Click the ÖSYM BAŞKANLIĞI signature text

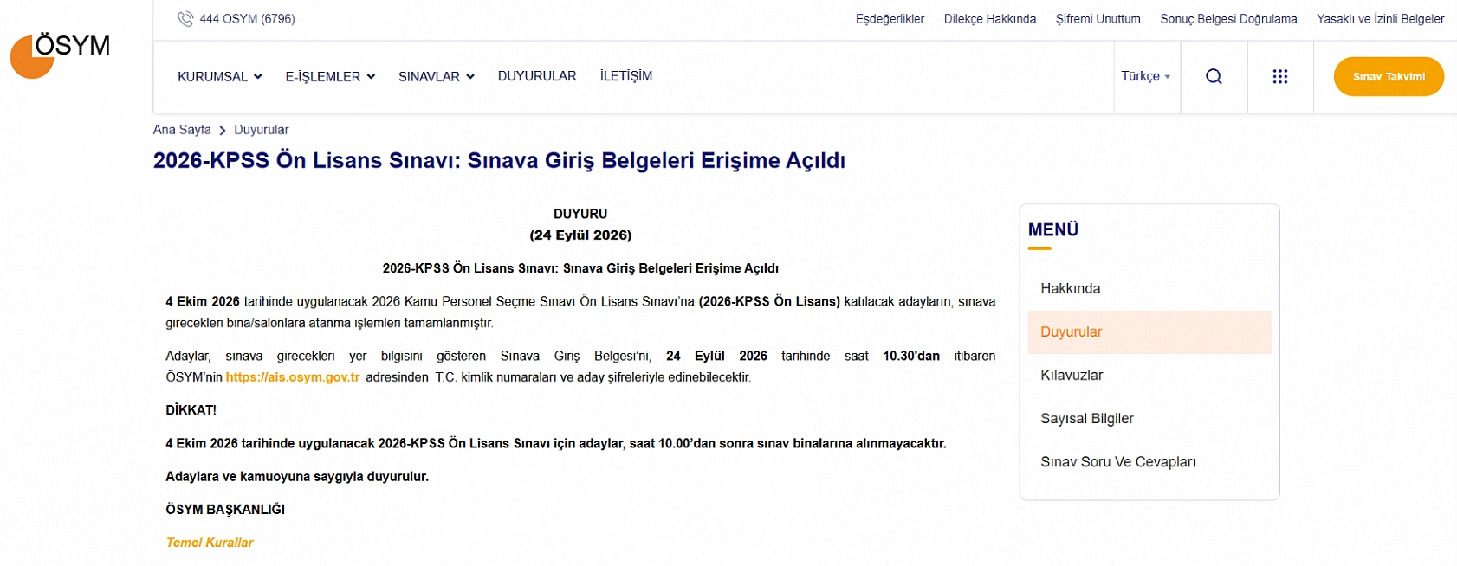tap(225, 510)
